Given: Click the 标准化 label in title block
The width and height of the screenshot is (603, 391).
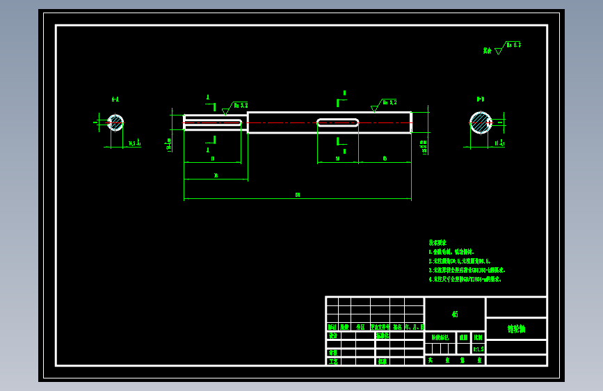Looking at the screenshot, I should [383, 335].
